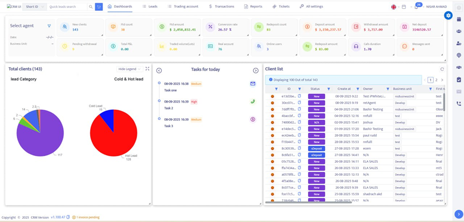This screenshot has width=464, height=222.
Task: Toggle the Status column filter
Action: click(329, 89)
